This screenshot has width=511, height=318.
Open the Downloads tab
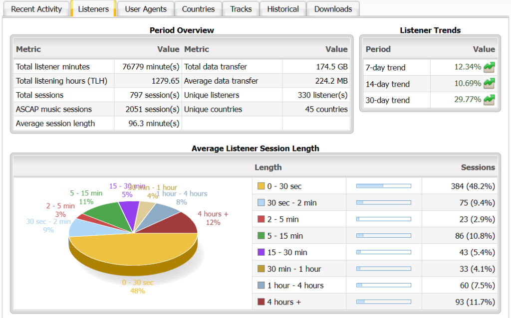(x=333, y=9)
